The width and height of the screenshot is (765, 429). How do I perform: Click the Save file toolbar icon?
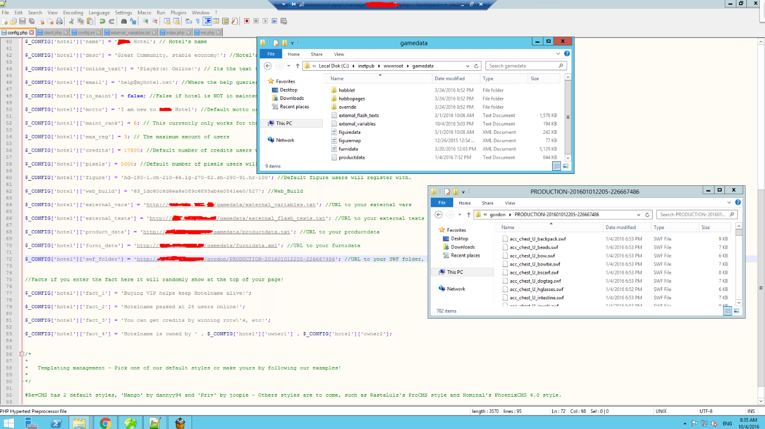22,21
